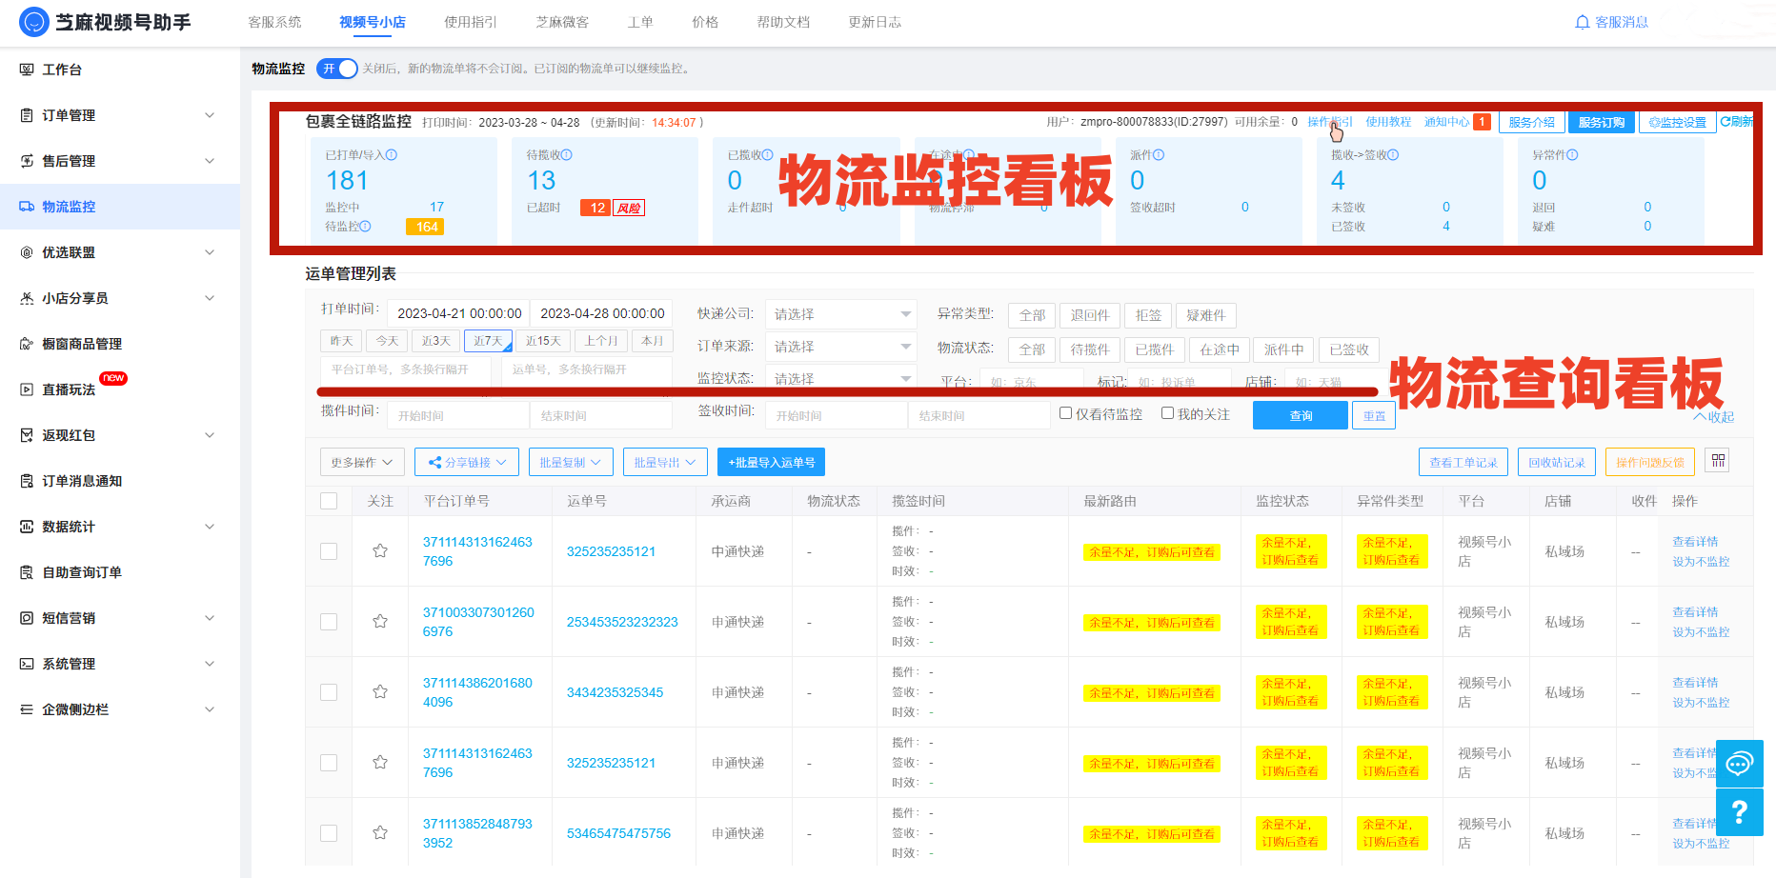Image resolution: width=1776 pixels, height=878 pixels.
Task: Expand the 订单管理 sidebar menu
Action: coord(210,115)
